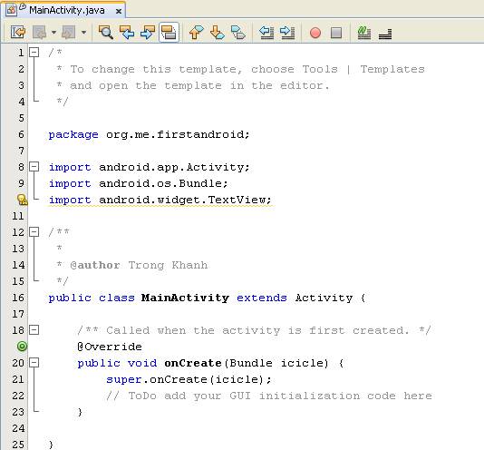
Task: Click Find Next Occurrence arrow icon
Action: (x=148, y=32)
